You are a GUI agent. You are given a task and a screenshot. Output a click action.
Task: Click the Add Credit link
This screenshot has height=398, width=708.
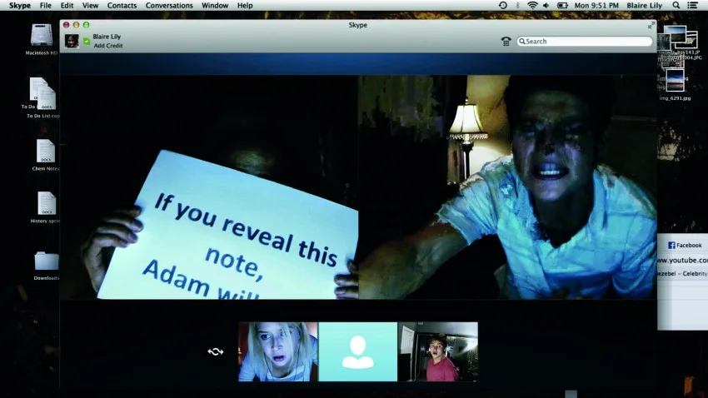108,46
